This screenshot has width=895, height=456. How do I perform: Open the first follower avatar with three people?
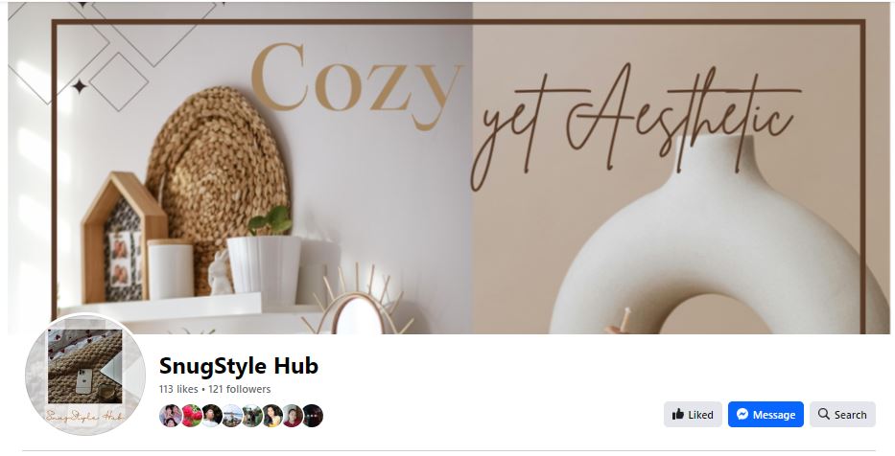171,416
